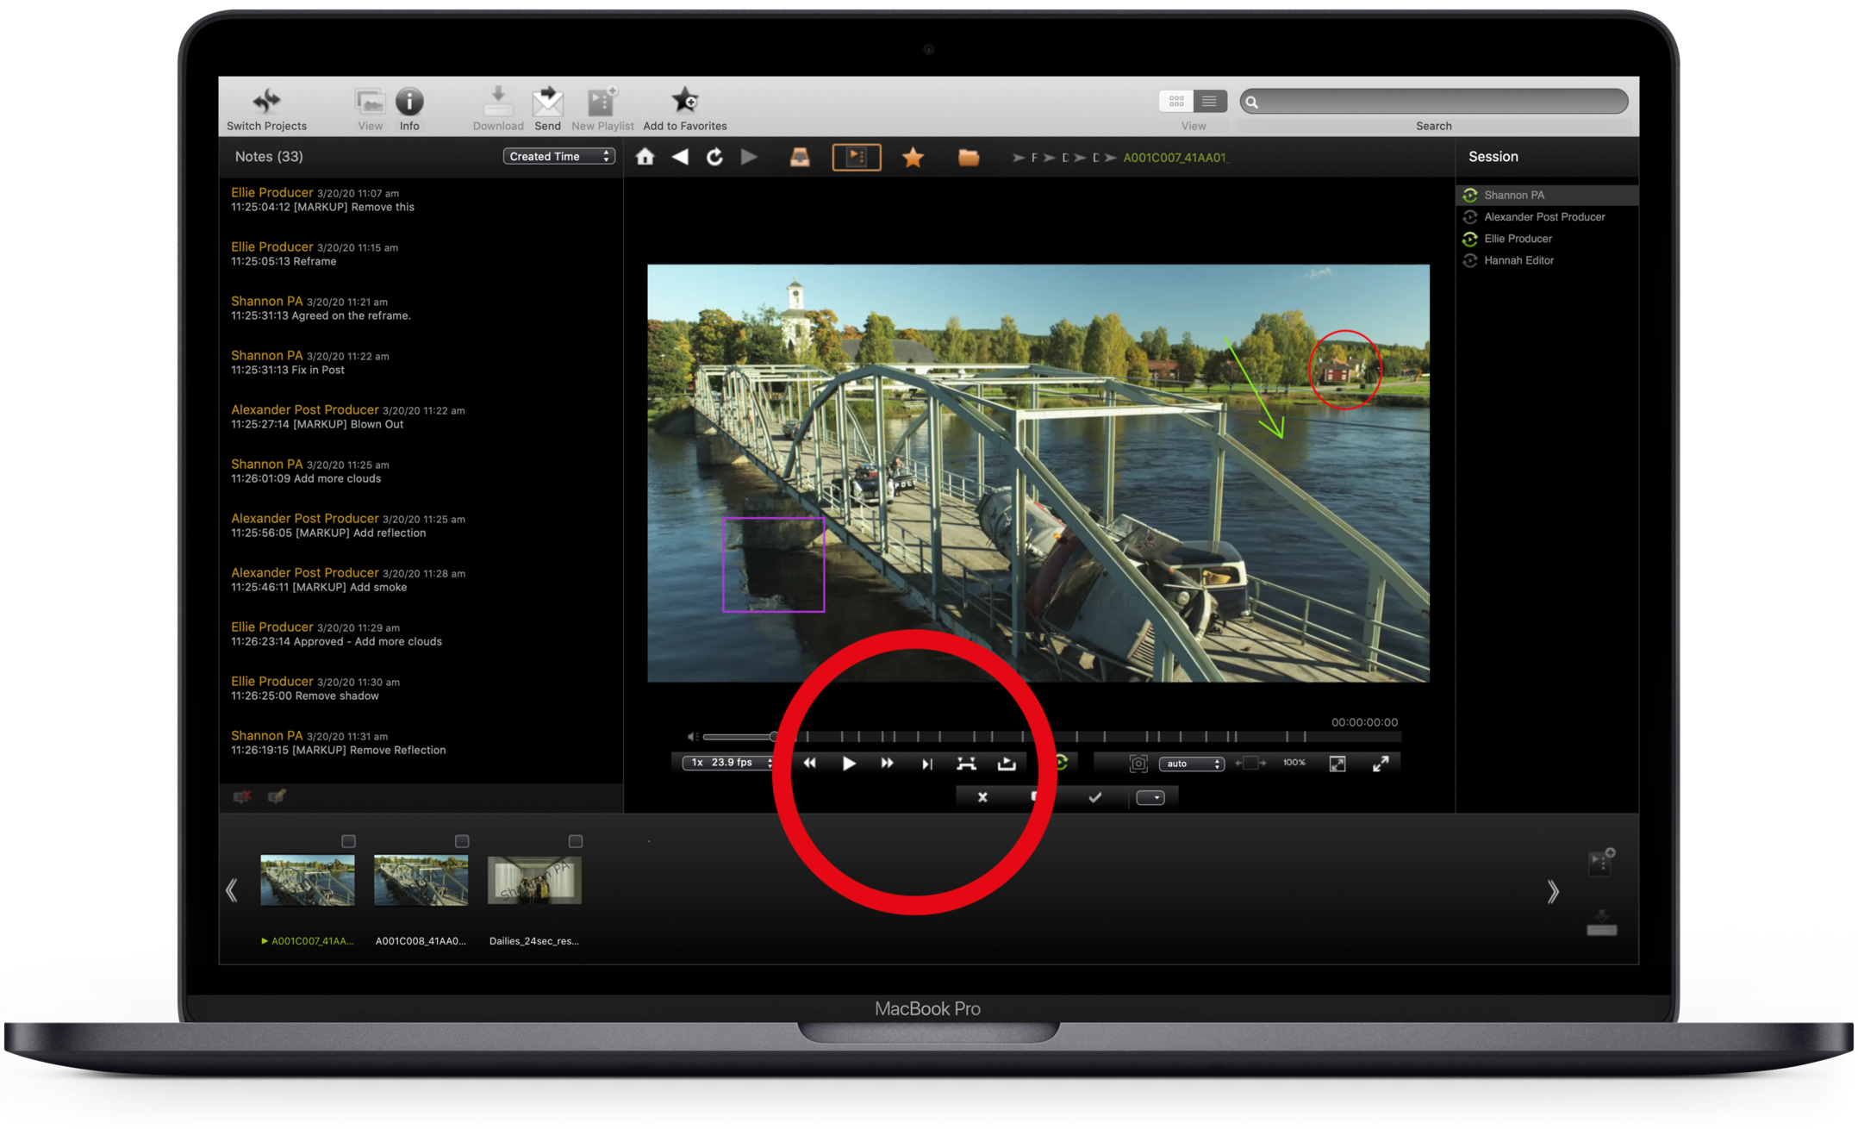The width and height of the screenshot is (1858, 1129).
Task: Click the Switch Projects icon
Action: click(x=266, y=102)
